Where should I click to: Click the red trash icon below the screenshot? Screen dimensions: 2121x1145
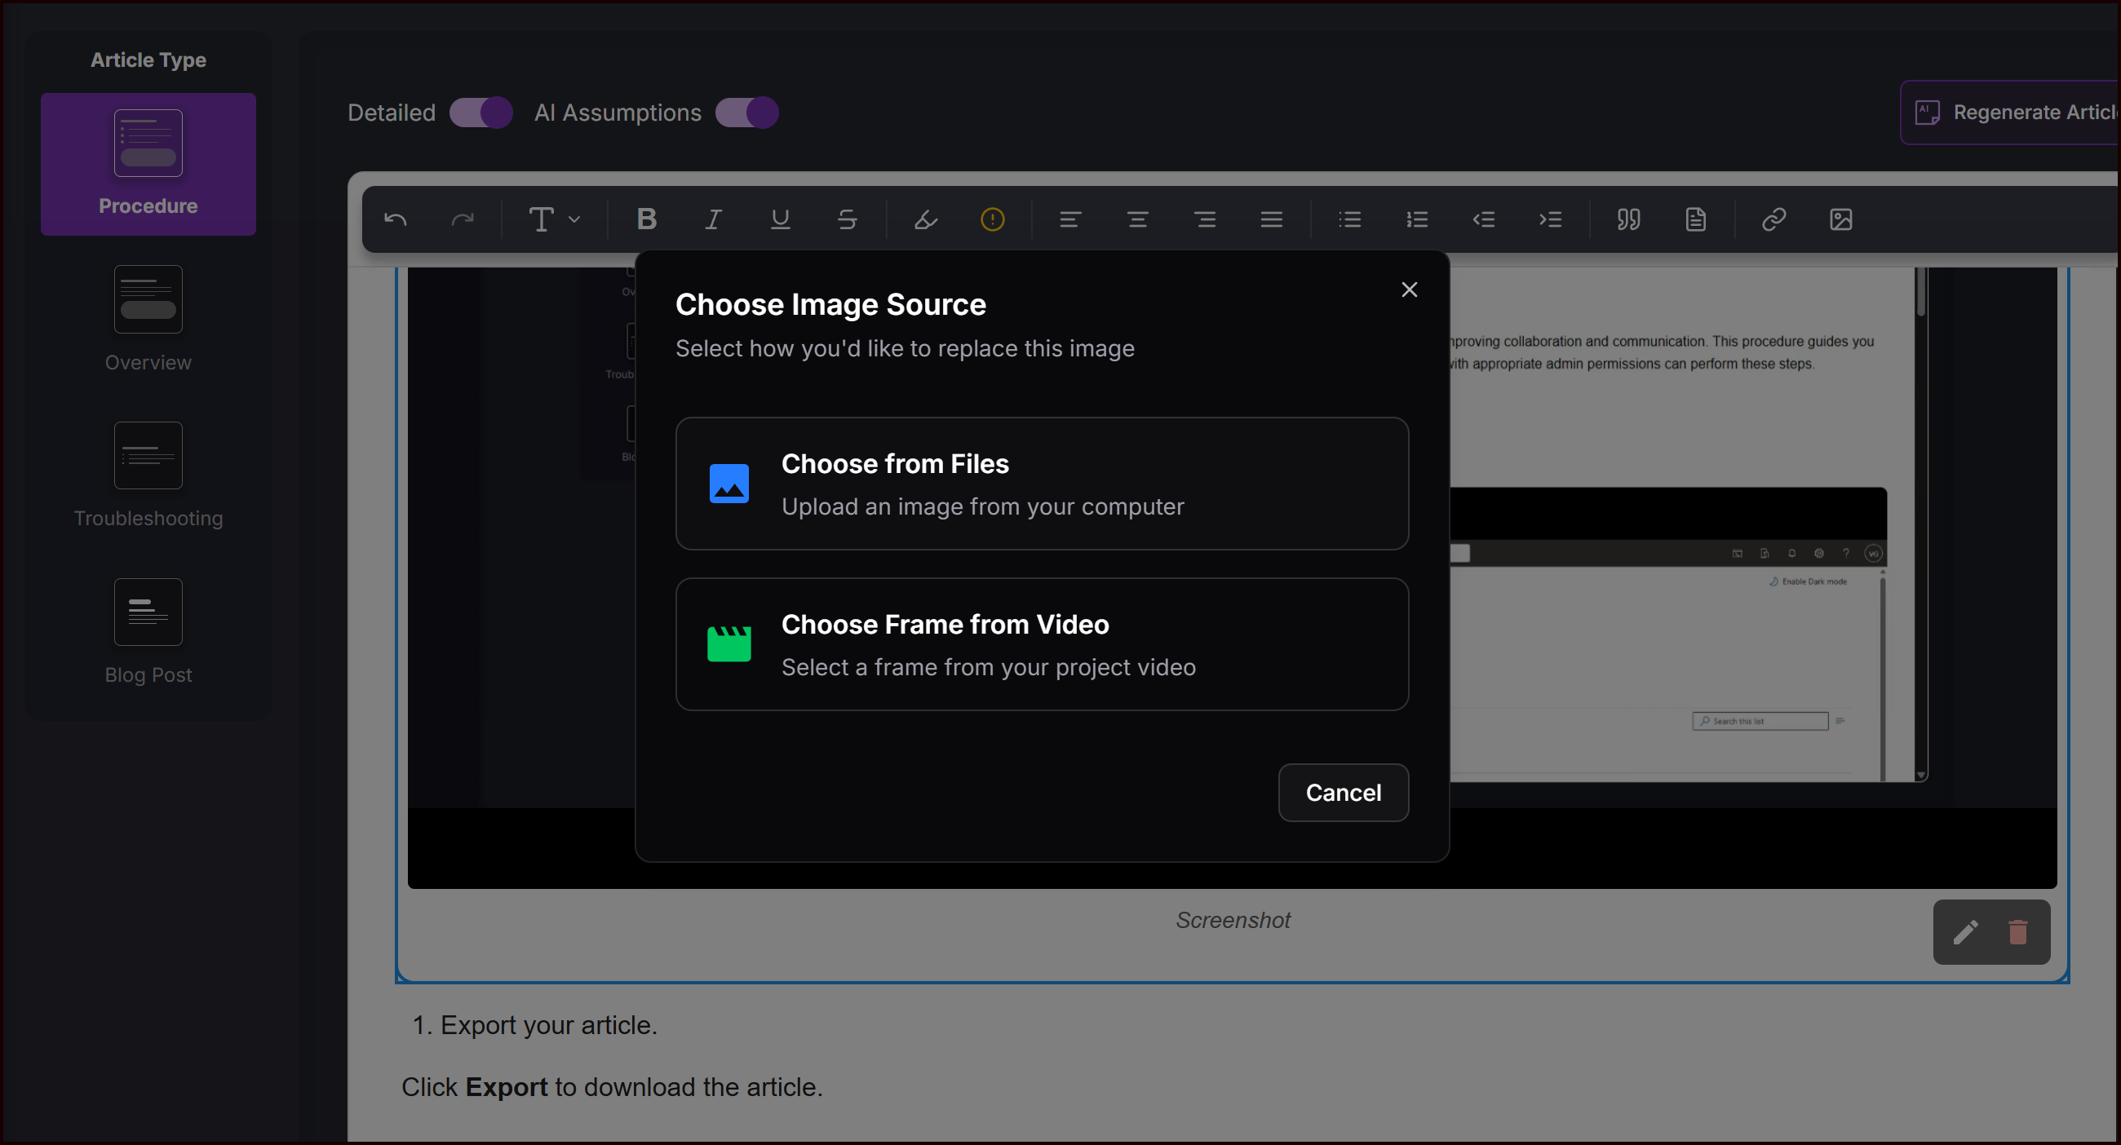tap(2017, 932)
